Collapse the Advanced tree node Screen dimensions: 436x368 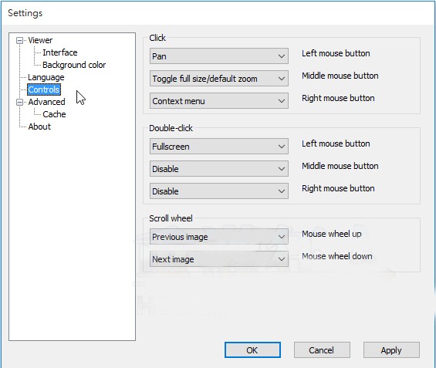pos(19,103)
